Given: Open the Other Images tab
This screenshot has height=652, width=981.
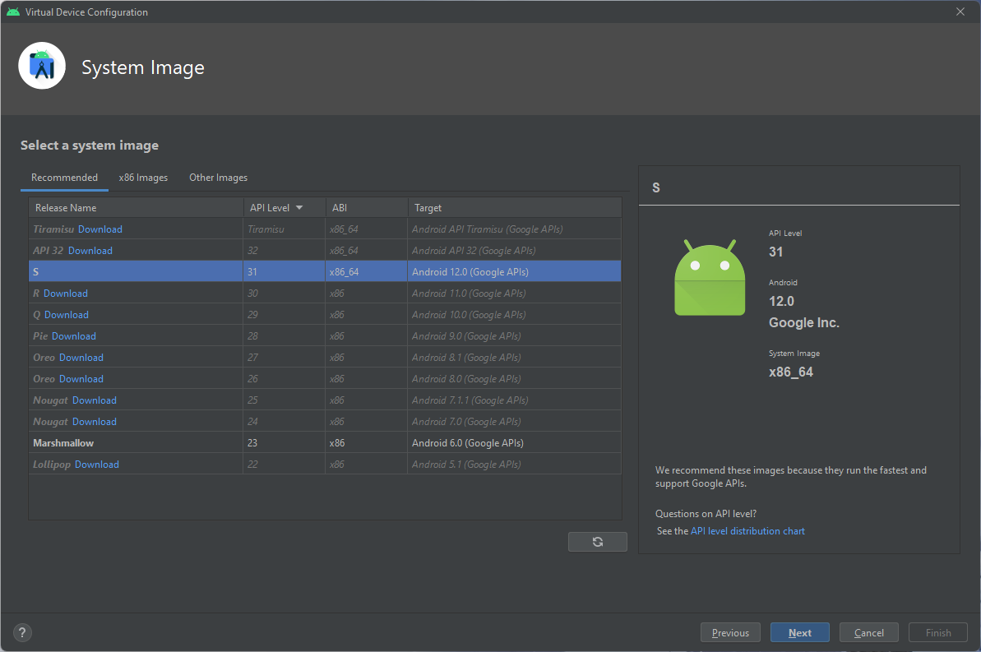Looking at the screenshot, I should pos(219,178).
